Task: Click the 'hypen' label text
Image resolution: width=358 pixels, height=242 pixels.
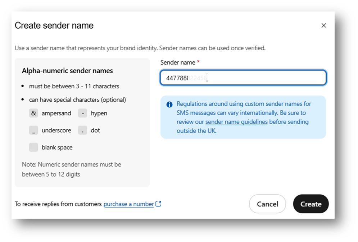Action: click(99, 113)
